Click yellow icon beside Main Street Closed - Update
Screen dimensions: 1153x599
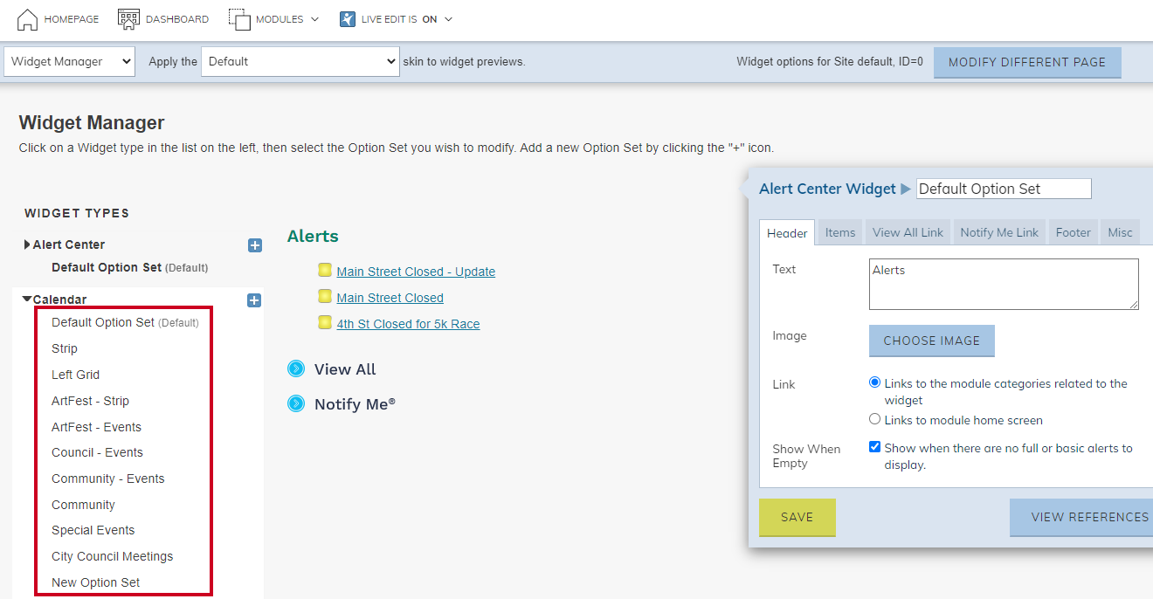325,271
